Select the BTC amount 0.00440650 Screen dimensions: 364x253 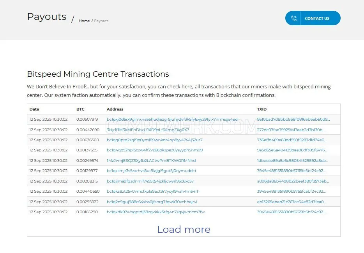(88, 192)
